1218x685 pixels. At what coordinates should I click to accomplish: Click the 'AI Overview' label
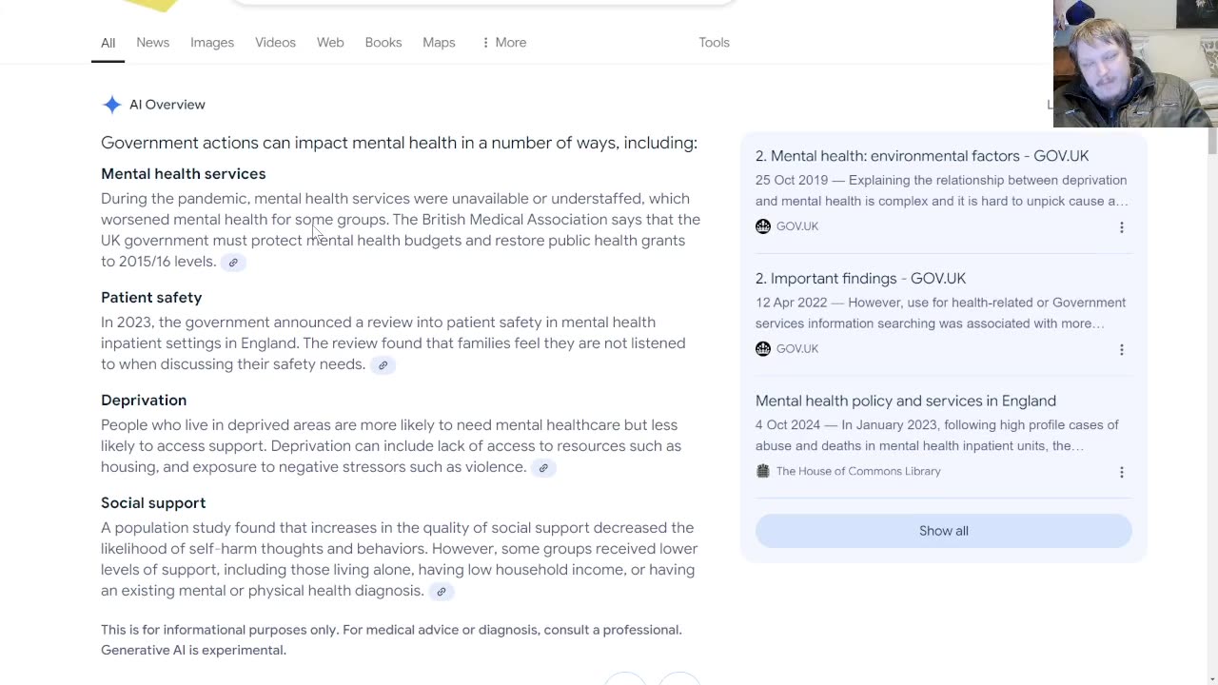point(167,105)
